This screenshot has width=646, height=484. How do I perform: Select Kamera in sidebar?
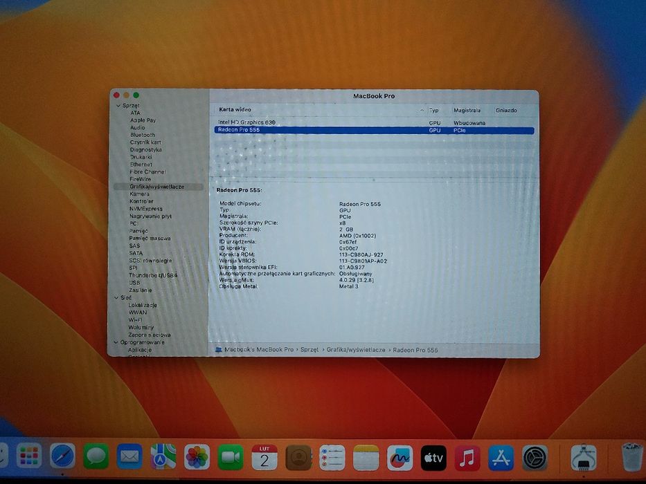coord(139,194)
